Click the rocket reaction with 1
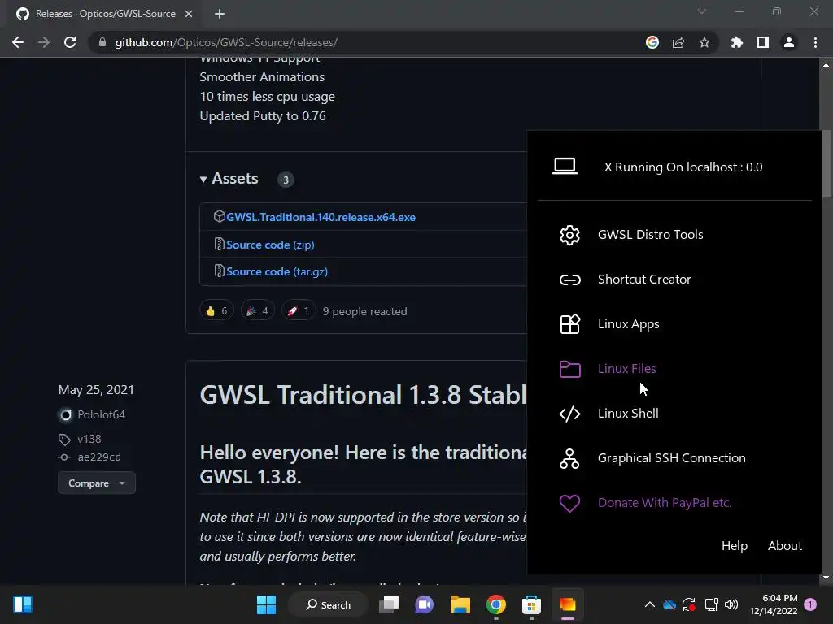This screenshot has width=833, height=624. point(299,311)
